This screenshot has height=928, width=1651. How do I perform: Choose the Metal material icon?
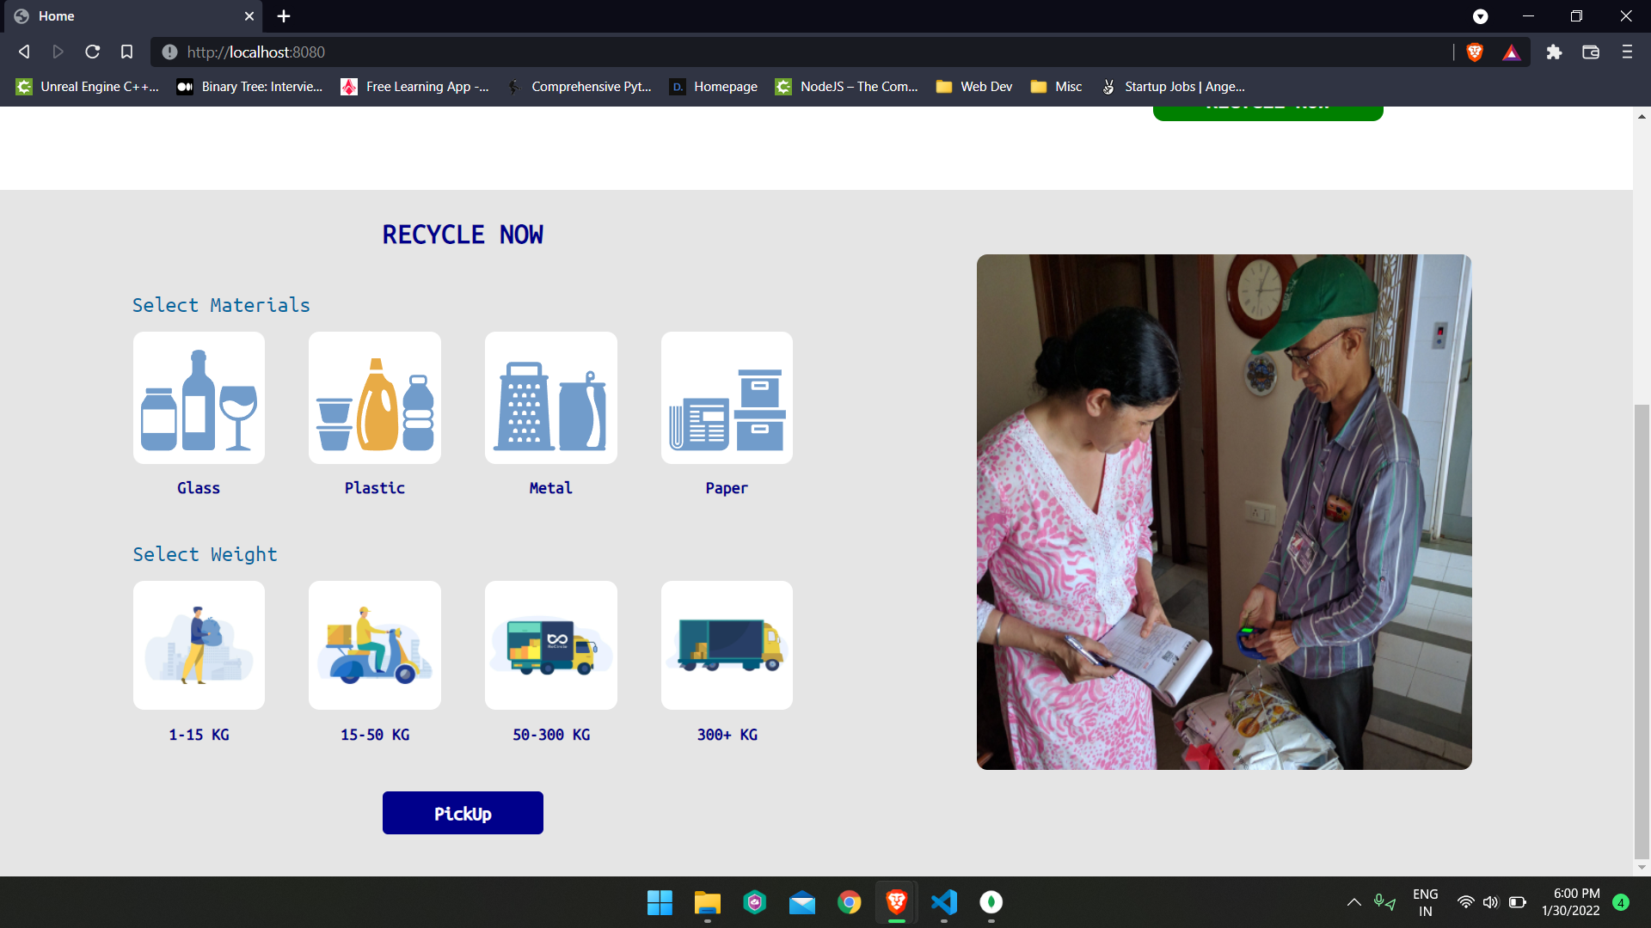pyautogui.click(x=550, y=398)
